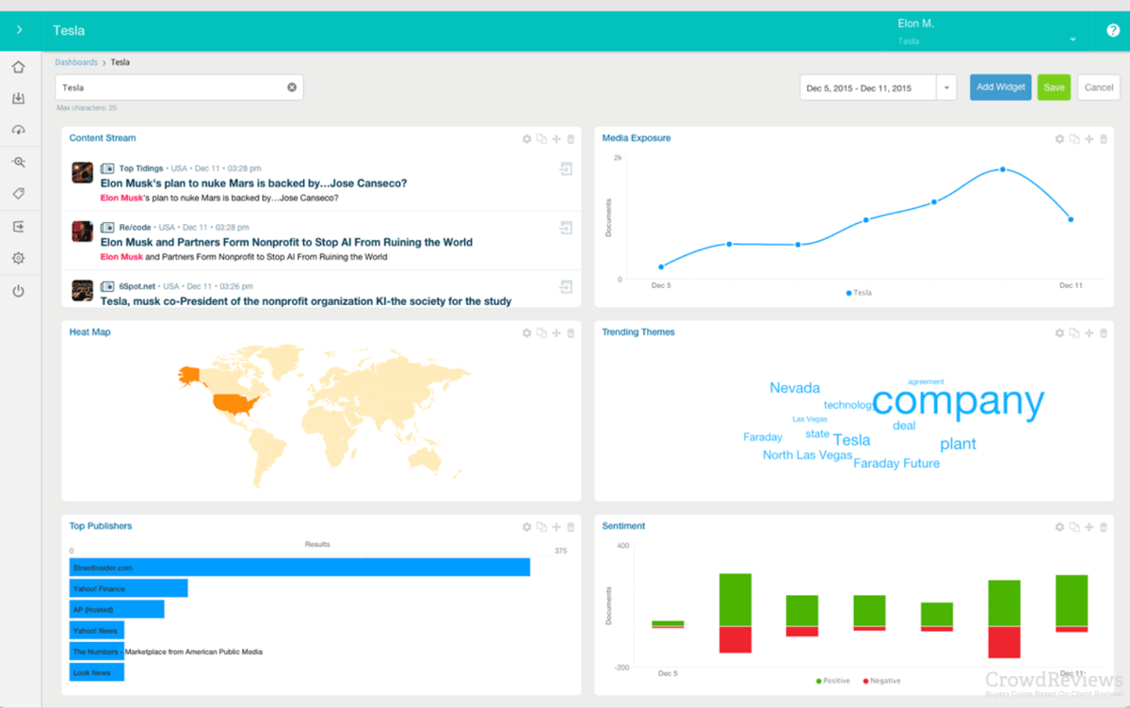Click the action icon for the 6Spot.net article
Screen dimensions: 1130x708
566,286
